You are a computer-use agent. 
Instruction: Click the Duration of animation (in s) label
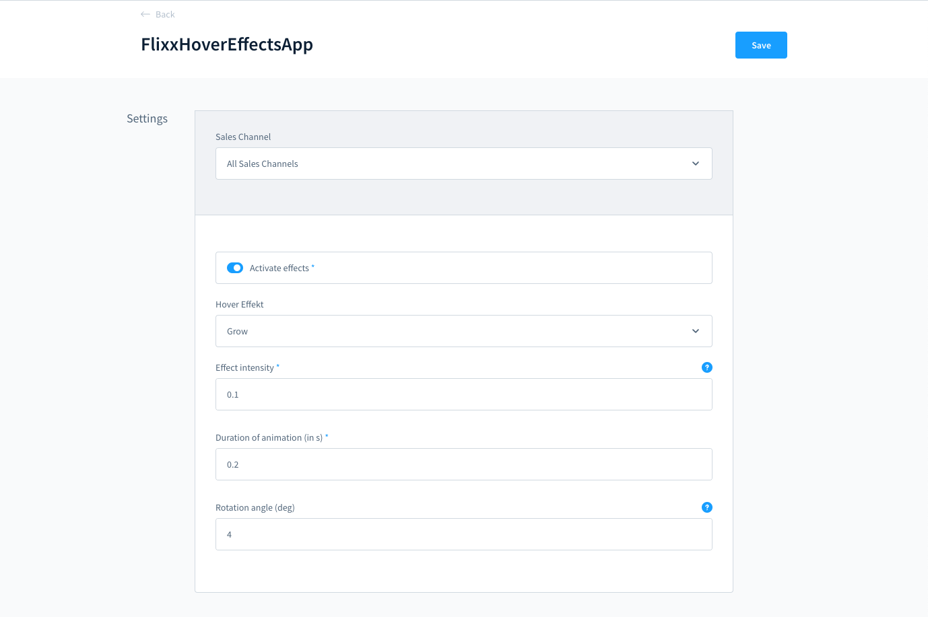[x=269, y=437]
